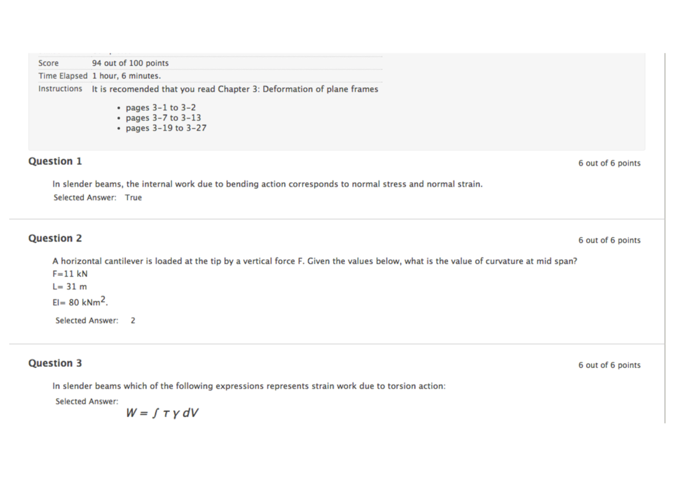Select the "F=11 kN" value line
675x477 pixels.
[70, 274]
